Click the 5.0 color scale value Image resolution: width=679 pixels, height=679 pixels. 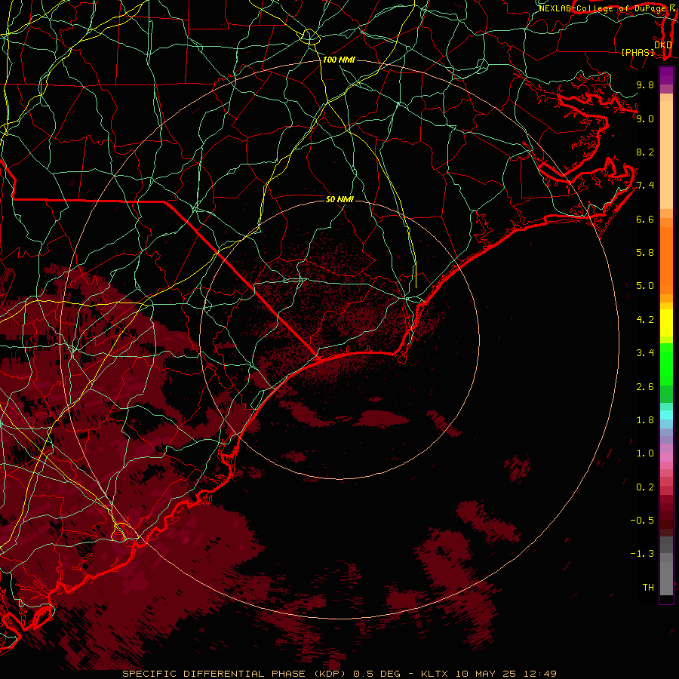pos(645,286)
